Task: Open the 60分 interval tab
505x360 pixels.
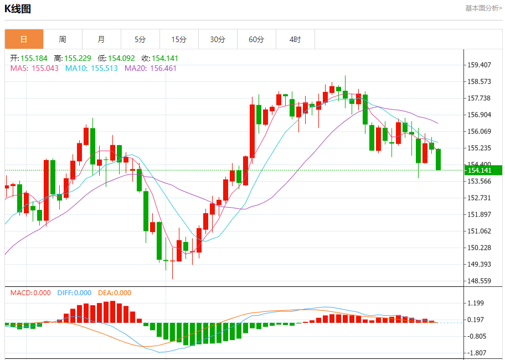Action: click(256, 39)
